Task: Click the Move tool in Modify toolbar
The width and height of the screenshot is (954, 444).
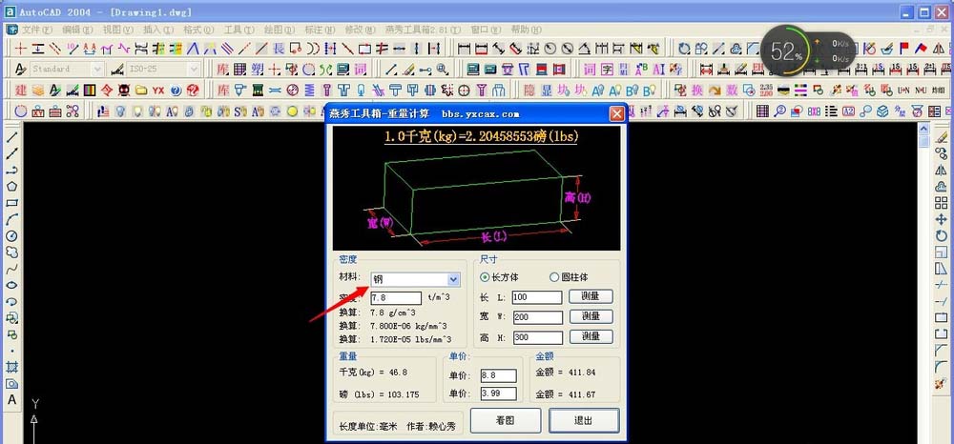Action: (x=942, y=219)
